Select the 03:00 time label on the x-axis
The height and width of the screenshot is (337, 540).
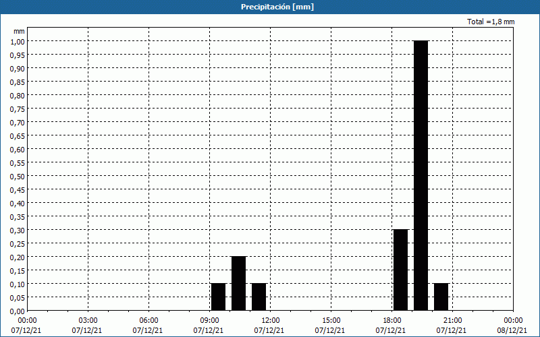[x=88, y=320]
